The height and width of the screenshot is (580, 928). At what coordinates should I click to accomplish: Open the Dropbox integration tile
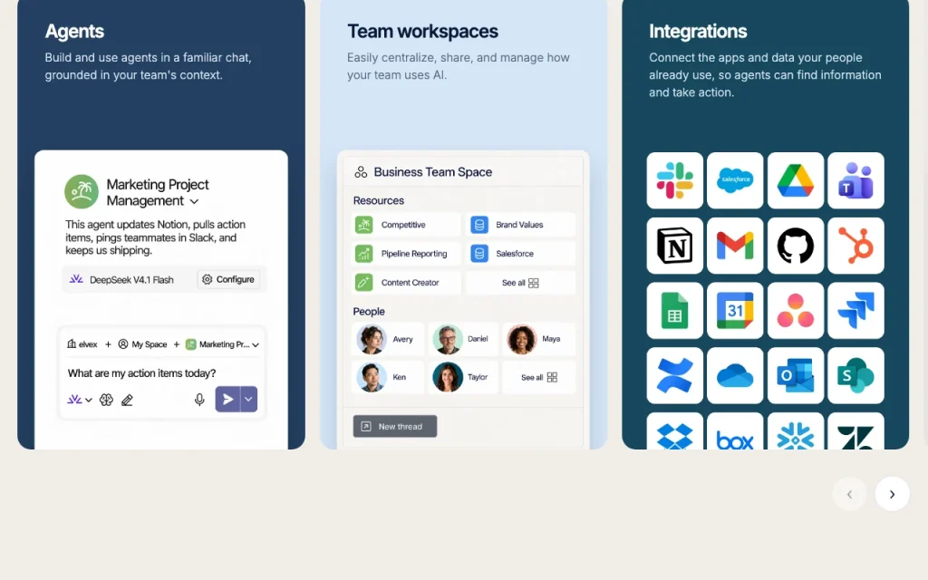(x=674, y=431)
